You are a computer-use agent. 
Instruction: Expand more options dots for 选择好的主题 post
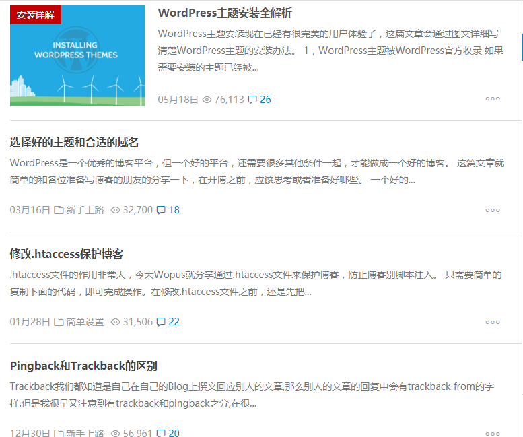pos(493,210)
